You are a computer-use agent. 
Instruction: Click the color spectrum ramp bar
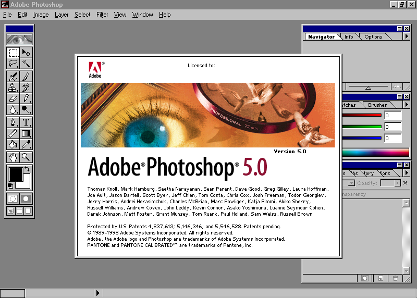click(375, 152)
